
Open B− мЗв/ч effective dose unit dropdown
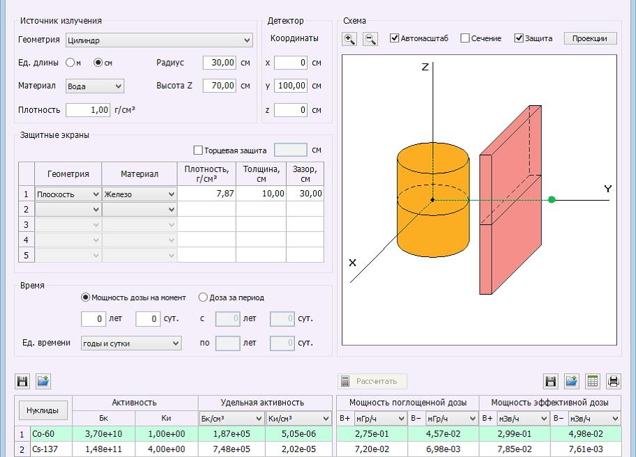point(594,419)
